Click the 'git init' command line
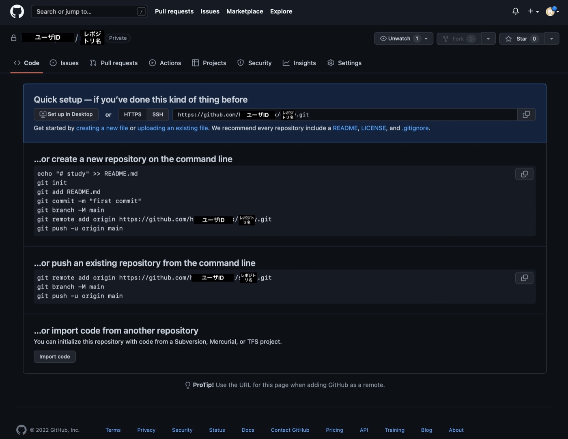The image size is (568, 439). point(52,183)
